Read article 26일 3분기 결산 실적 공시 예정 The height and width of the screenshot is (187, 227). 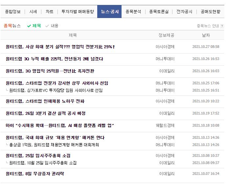[45, 113]
